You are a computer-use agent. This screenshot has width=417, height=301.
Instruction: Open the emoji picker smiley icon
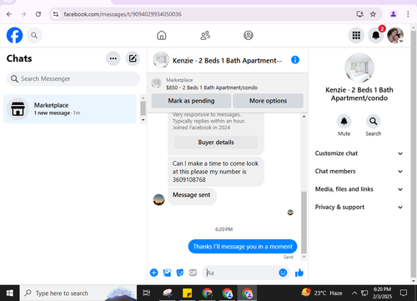click(x=283, y=273)
